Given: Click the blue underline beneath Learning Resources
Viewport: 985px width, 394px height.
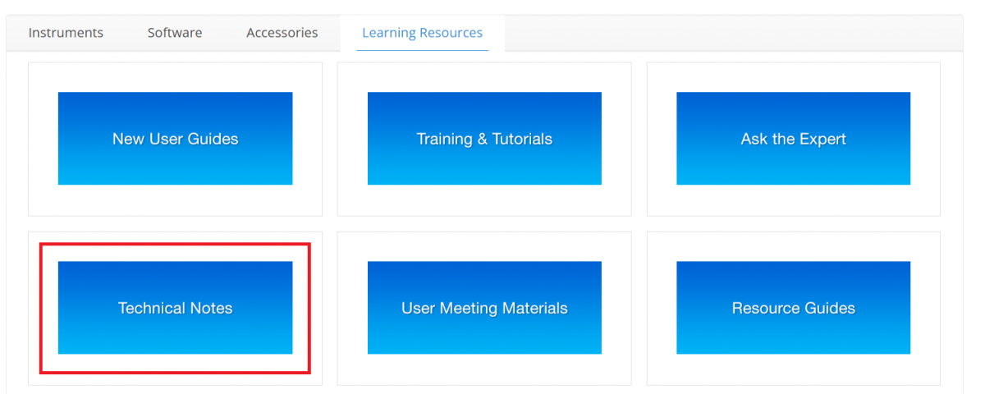Looking at the screenshot, I should click(x=422, y=50).
